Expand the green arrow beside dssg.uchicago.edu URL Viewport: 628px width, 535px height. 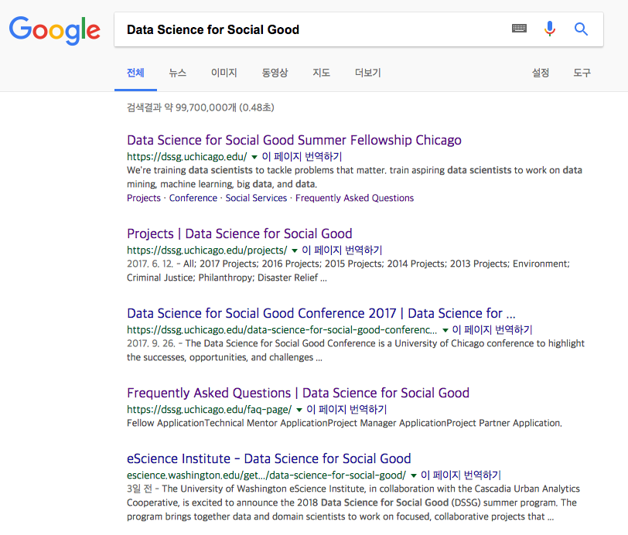254,156
